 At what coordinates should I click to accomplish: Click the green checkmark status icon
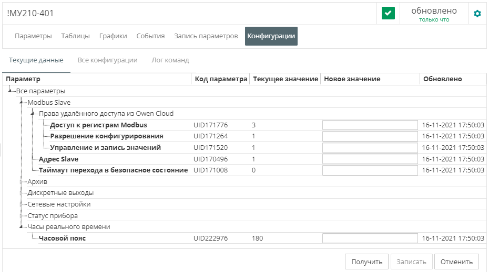tap(388, 14)
